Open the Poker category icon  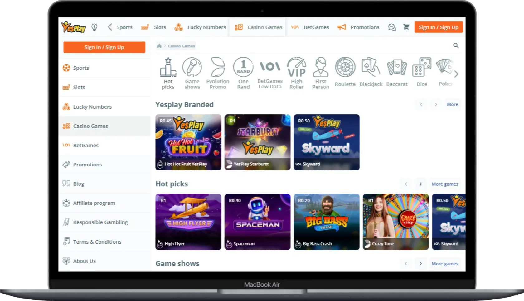[445, 72]
